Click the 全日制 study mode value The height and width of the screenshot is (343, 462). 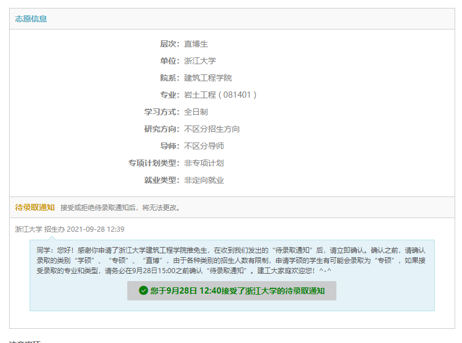tap(196, 112)
